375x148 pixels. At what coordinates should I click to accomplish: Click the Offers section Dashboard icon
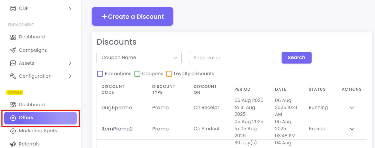pos(13,105)
